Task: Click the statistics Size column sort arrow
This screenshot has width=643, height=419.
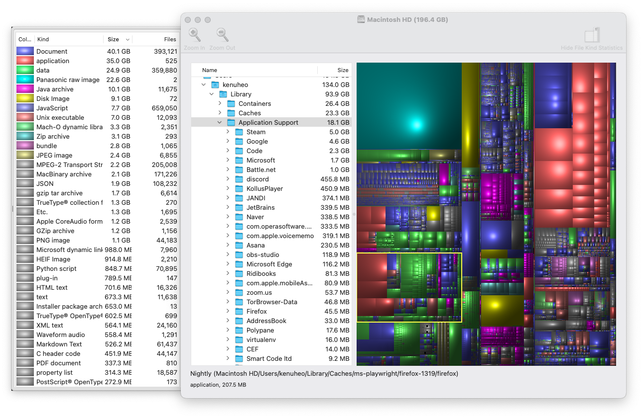Action: (x=128, y=40)
